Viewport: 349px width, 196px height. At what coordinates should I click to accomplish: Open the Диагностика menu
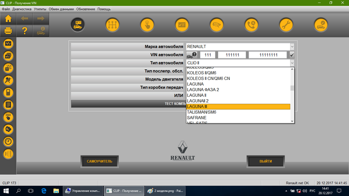(x=22, y=9)
